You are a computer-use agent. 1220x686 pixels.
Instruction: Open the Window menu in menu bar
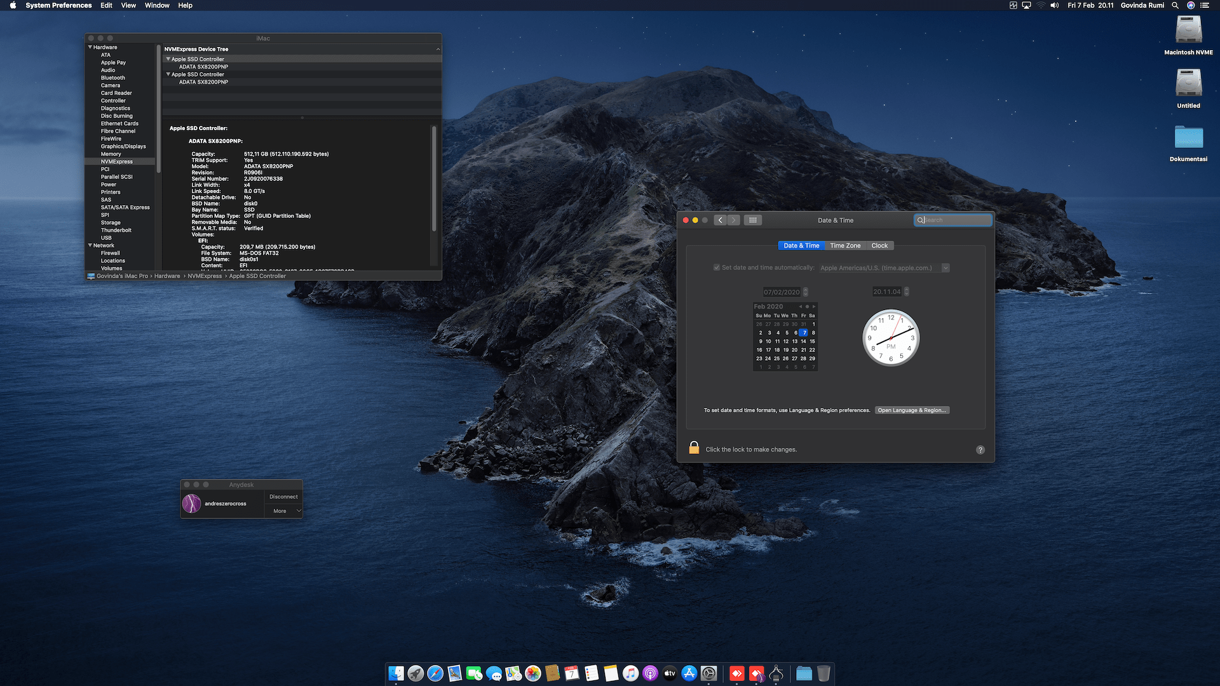(x=157, y=5)
